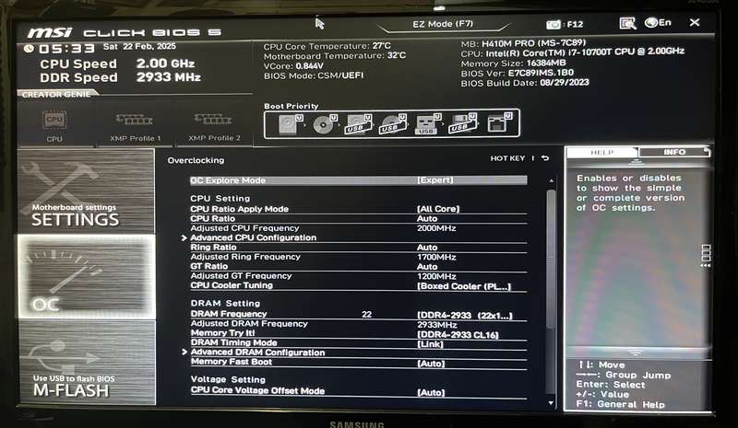738x428 pixels.
Task: Click the MSI logo
Action: 50,32
